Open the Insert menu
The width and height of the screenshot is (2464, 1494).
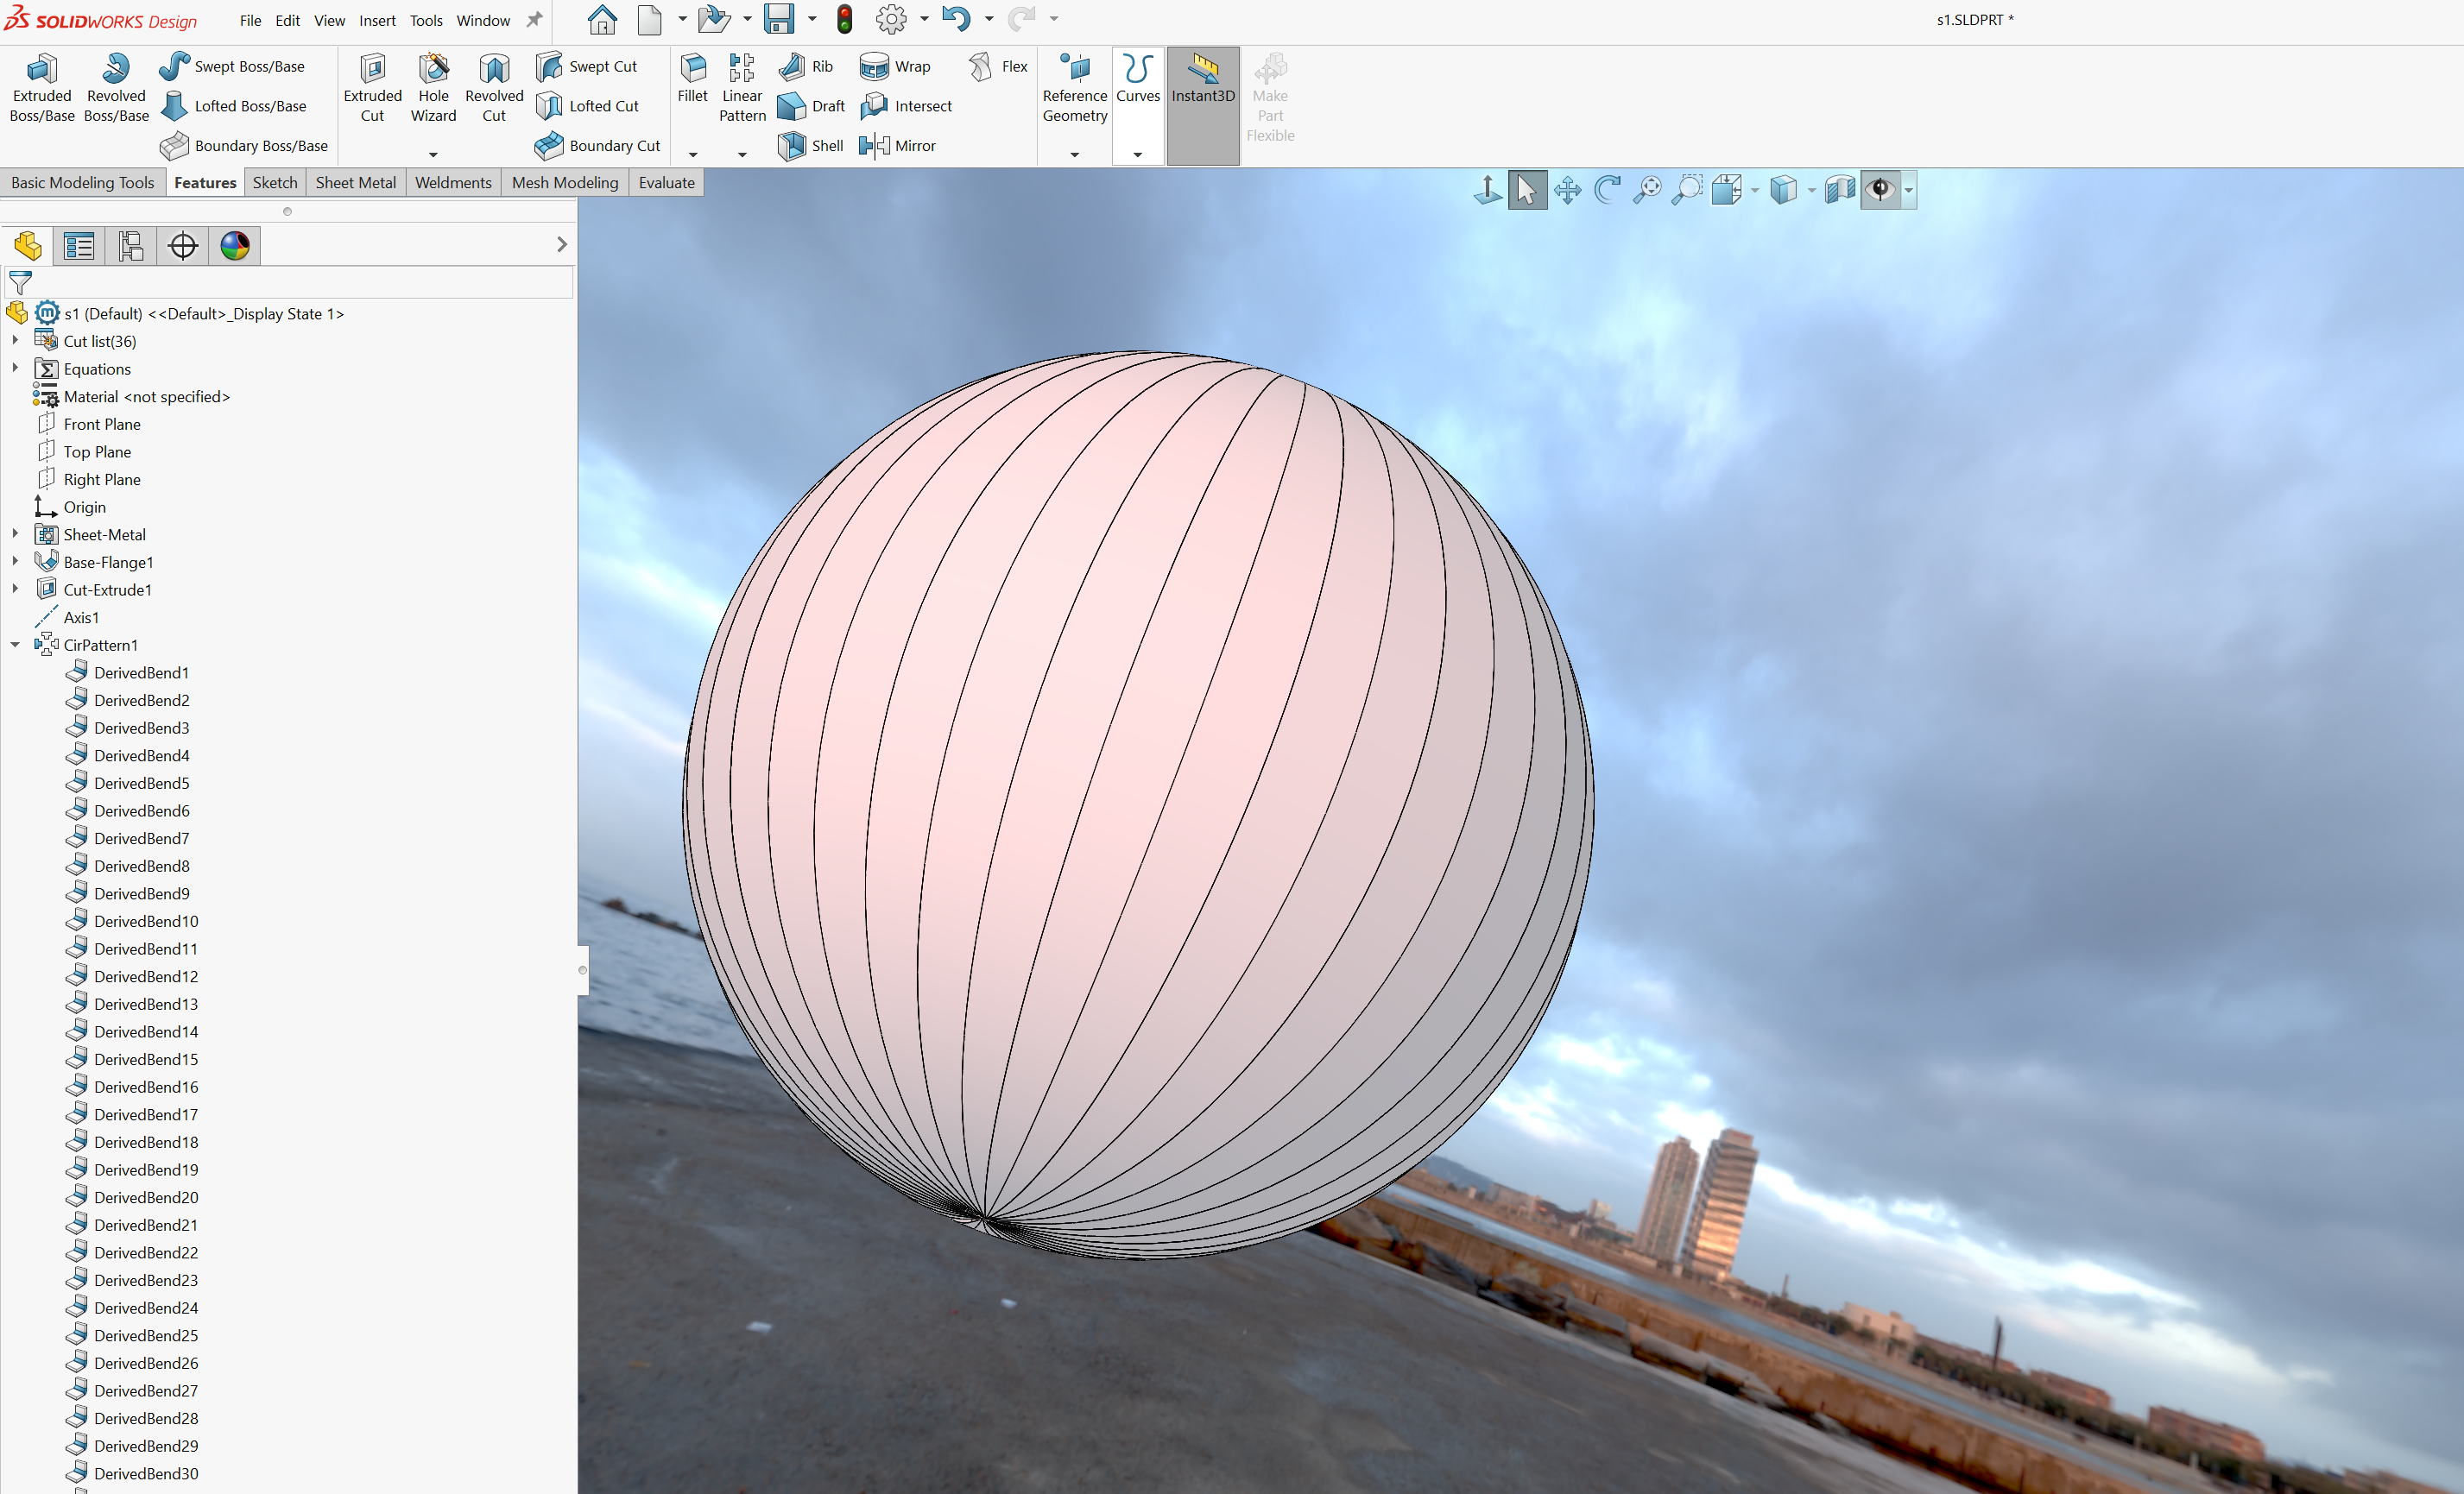(x=377, y=20)
